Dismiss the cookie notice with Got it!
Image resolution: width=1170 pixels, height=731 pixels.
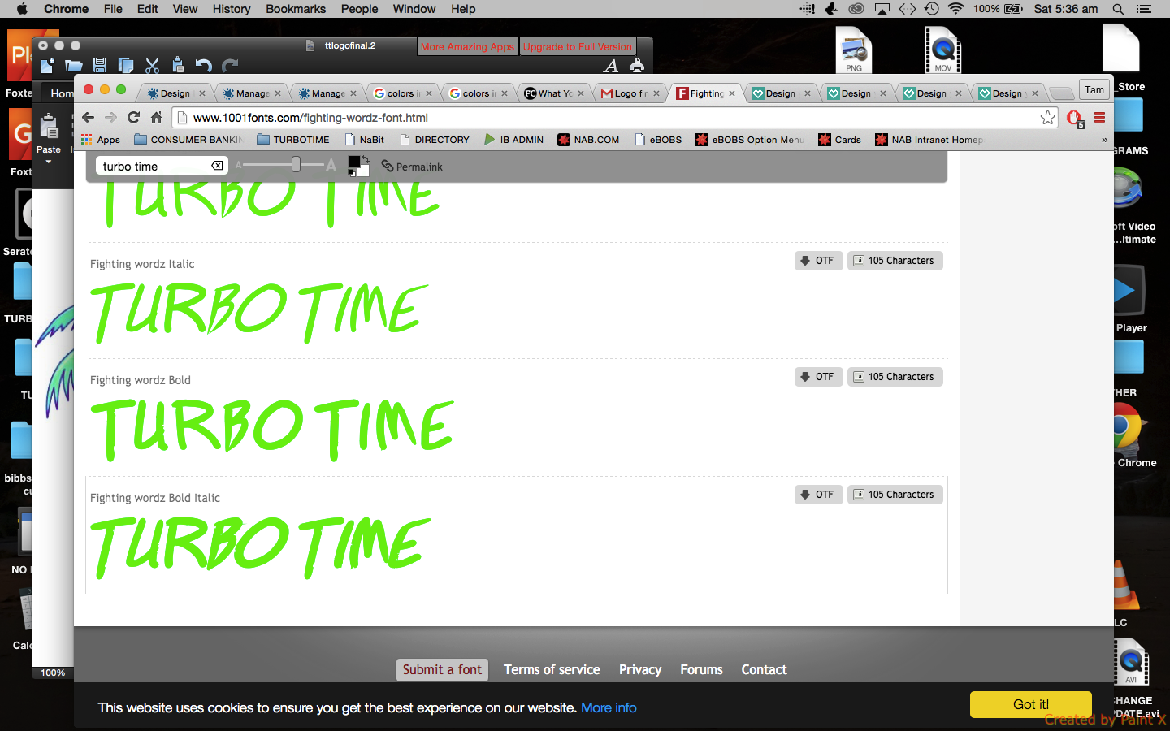(1030, 704)
